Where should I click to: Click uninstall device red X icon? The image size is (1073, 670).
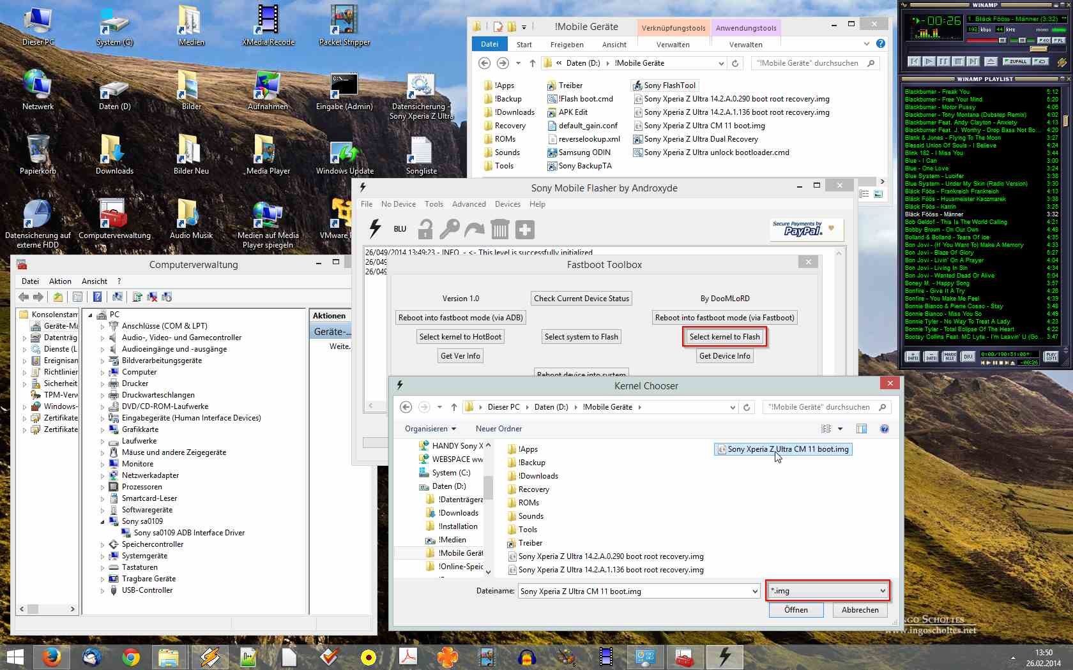pos(152,297)
